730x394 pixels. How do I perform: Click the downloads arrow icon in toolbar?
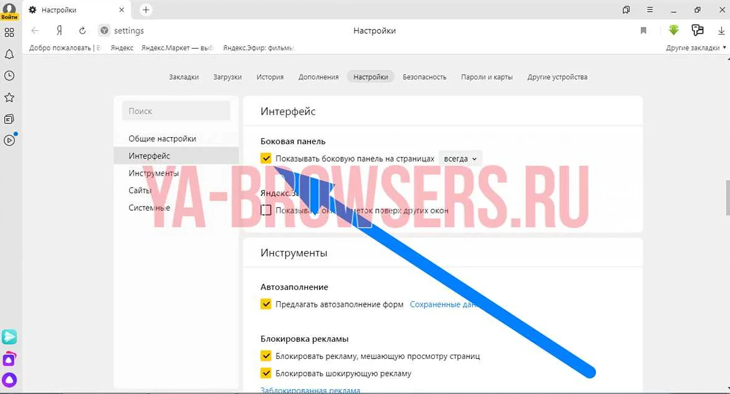[x=721, y=31]
